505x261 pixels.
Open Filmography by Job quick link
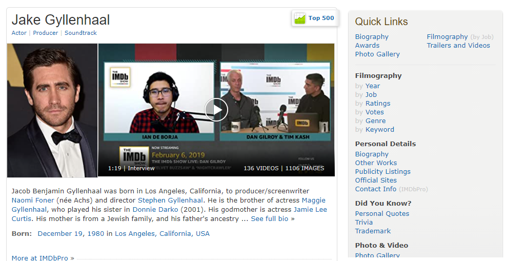pos(448,37)
